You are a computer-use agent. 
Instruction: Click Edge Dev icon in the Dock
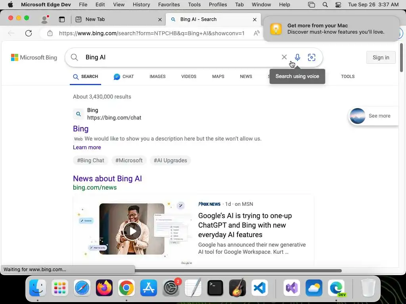[x=336, y=288]
